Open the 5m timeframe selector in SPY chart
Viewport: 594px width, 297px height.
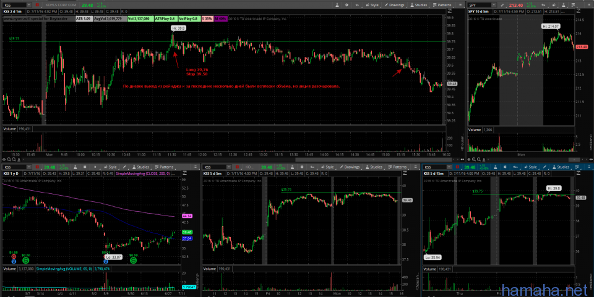tap(543, 5)
